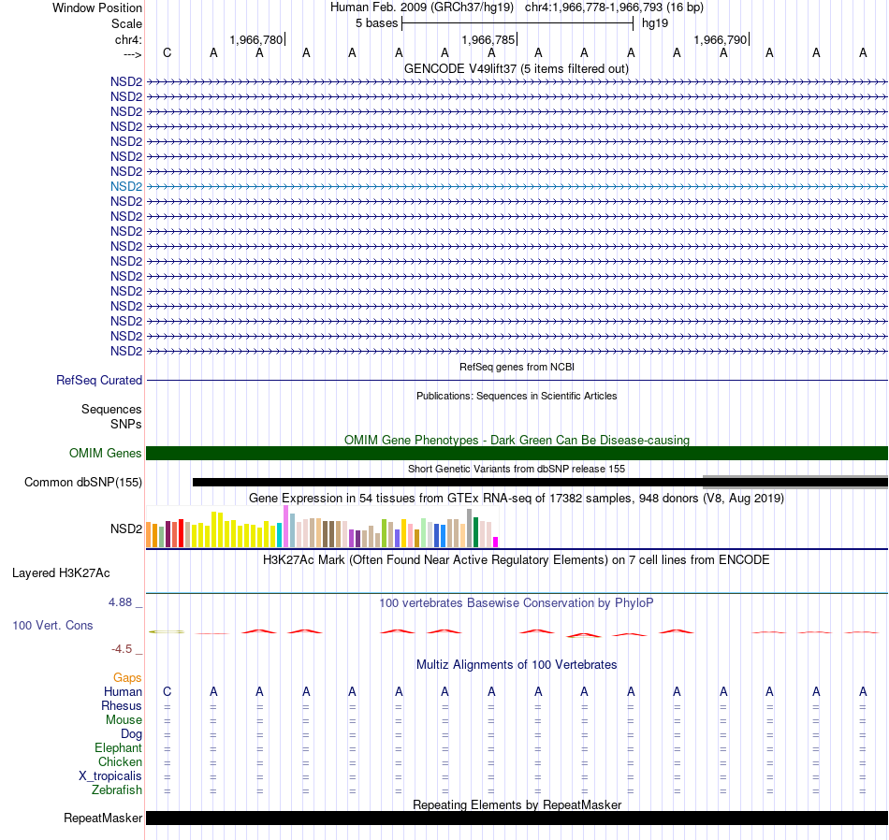The image size is (889, 840).
Task: Click the 100 Vert. Cons track label
Action: (52, 625)
